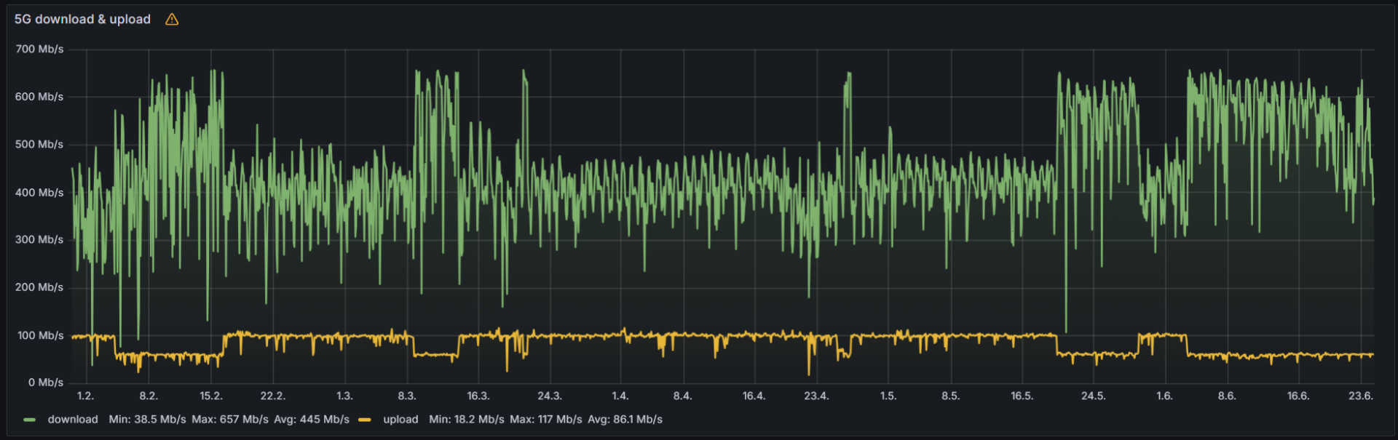Click the 24.5. date label on x-axis
The image size is (1398, 440).
[x=1093, y=396]
